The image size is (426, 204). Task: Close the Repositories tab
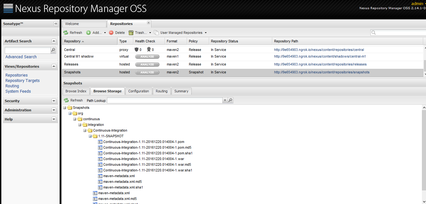(x=149, y=23)
